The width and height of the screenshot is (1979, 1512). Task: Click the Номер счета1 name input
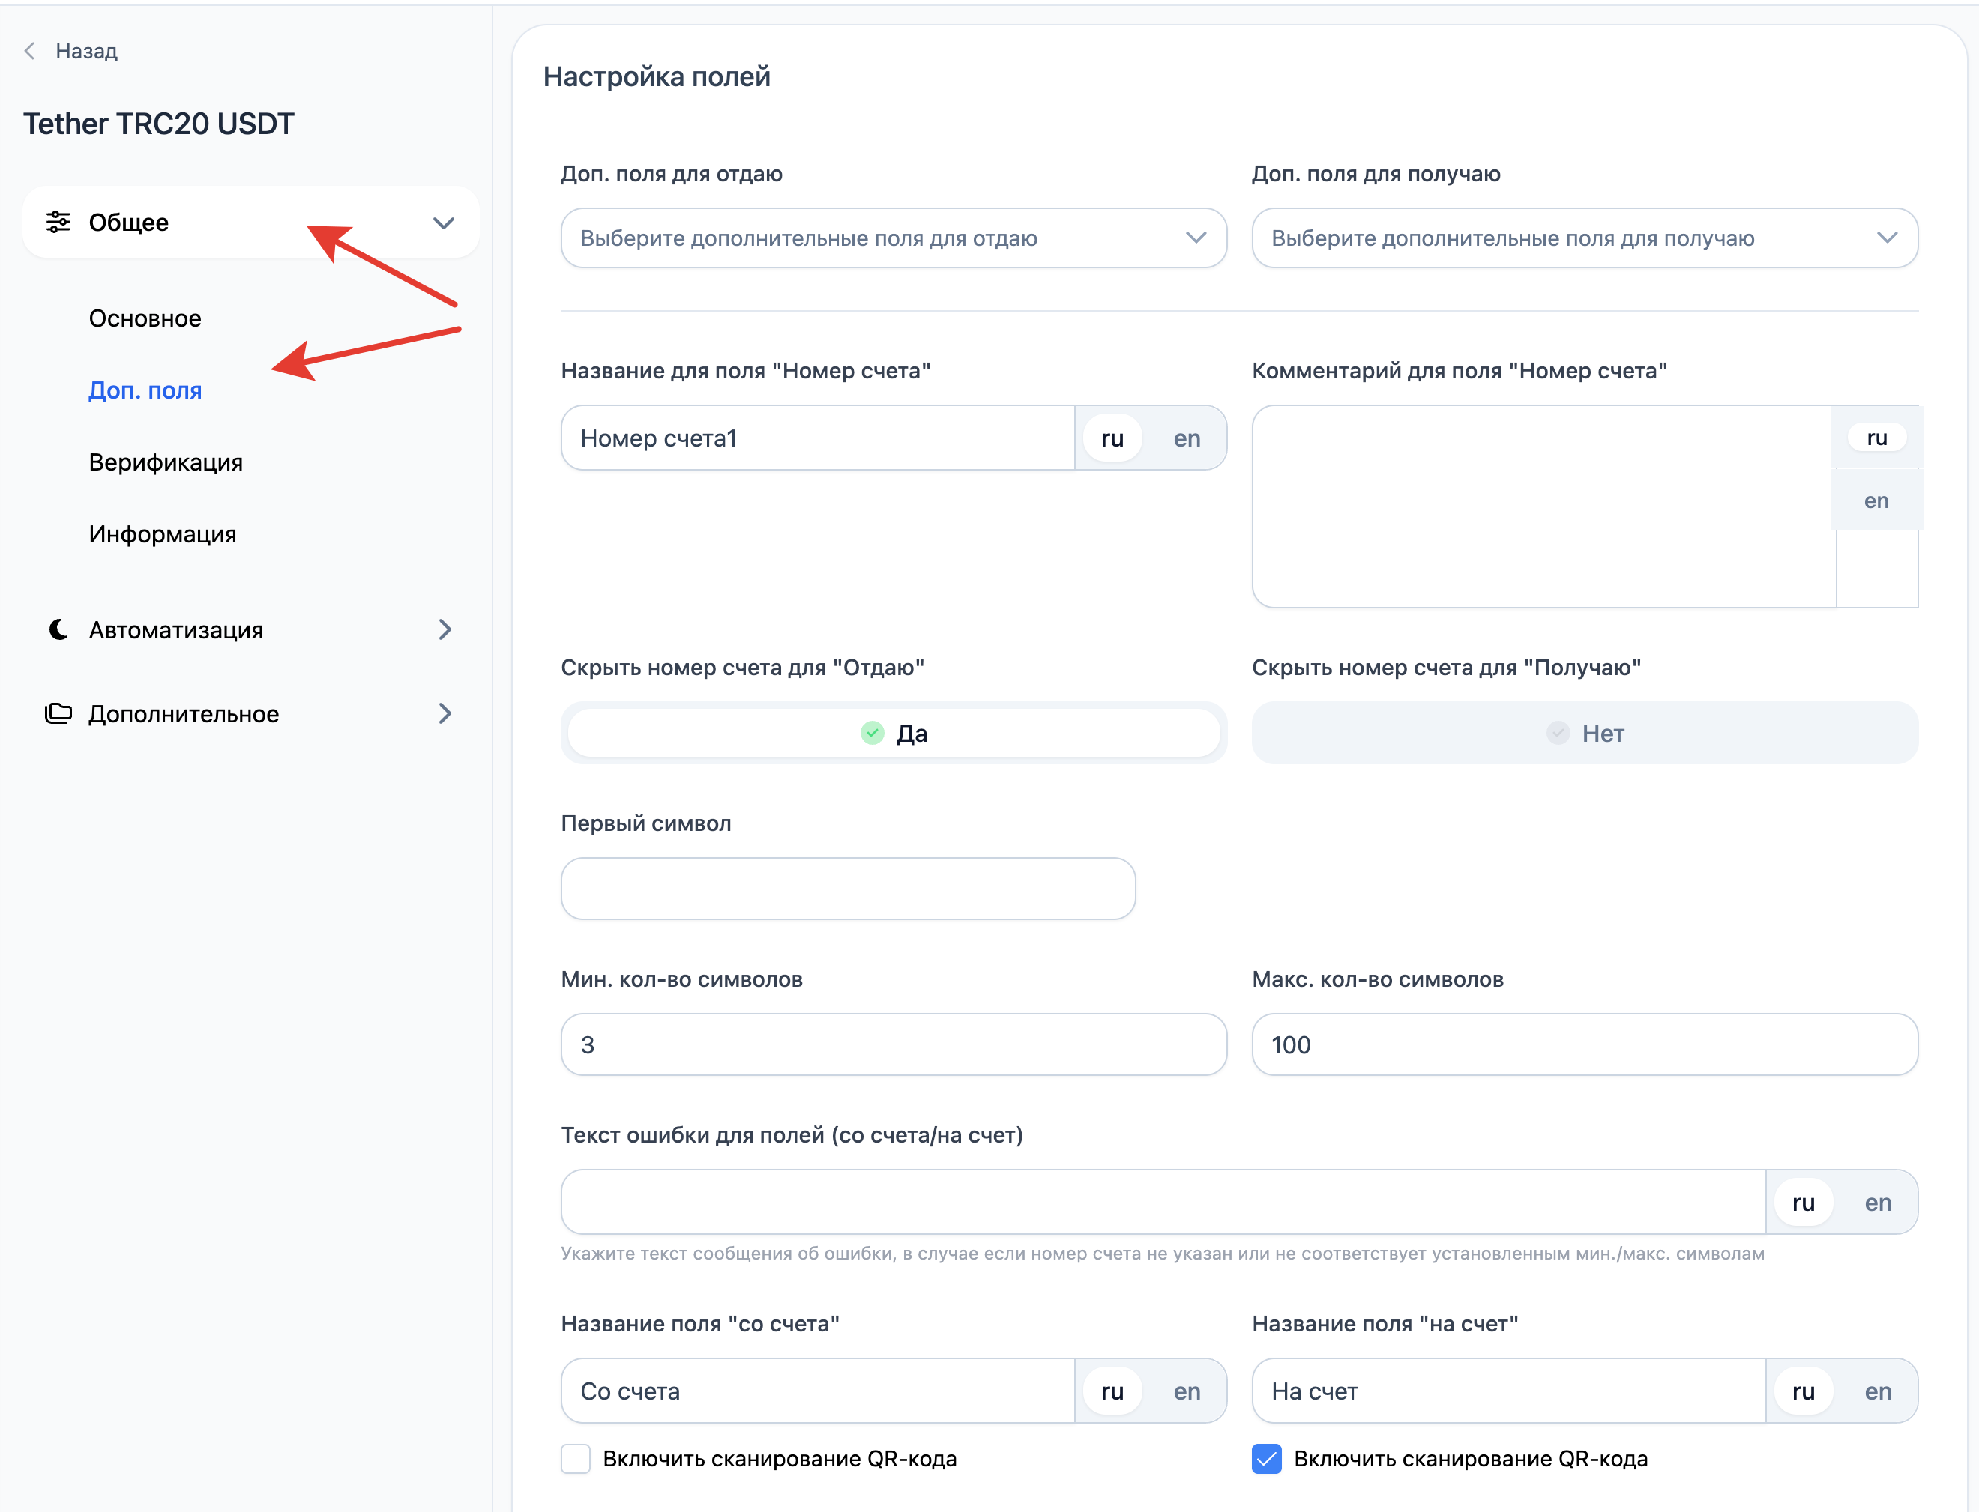coord(818,438)
